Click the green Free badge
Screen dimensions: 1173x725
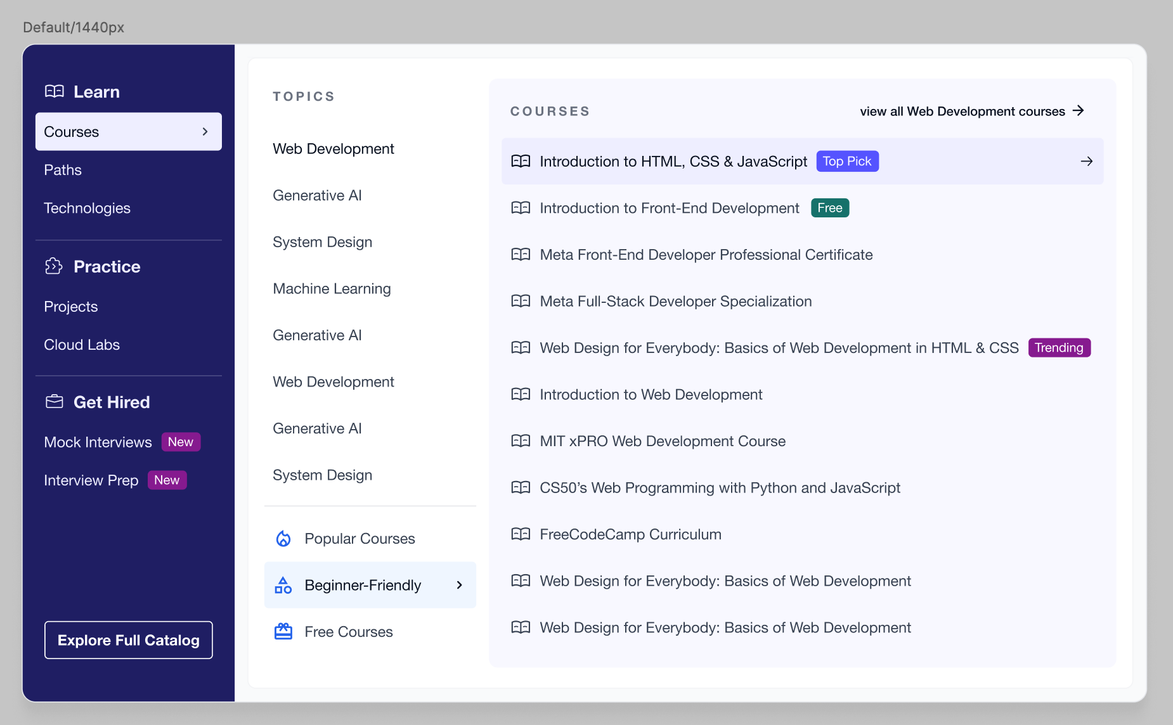[830, 208]
